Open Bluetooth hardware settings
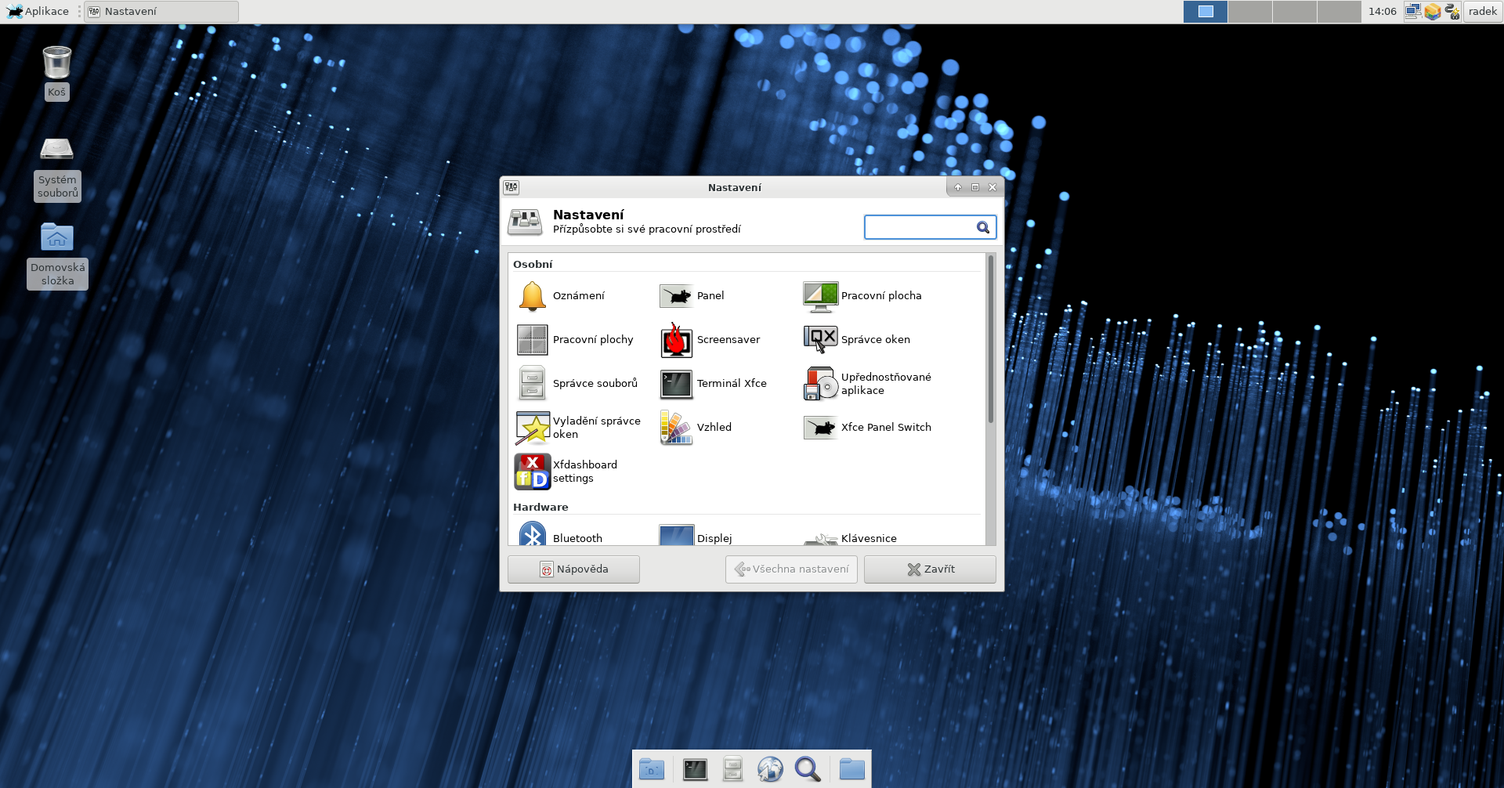Screen dimensions: 1504x788 pos(560,537)
